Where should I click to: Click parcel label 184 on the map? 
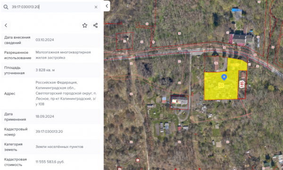coord(216,63)
